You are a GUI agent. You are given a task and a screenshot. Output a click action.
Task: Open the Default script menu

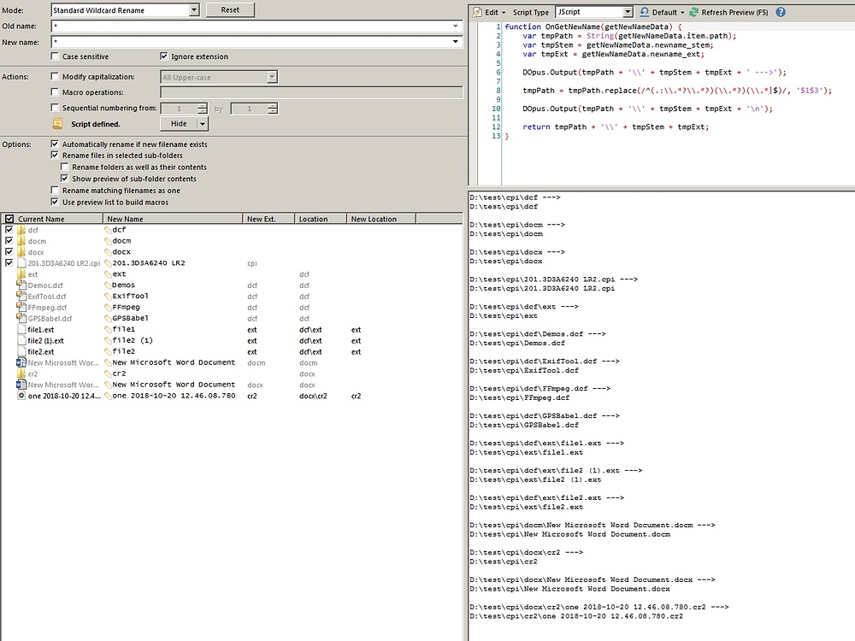click(666, 10)
